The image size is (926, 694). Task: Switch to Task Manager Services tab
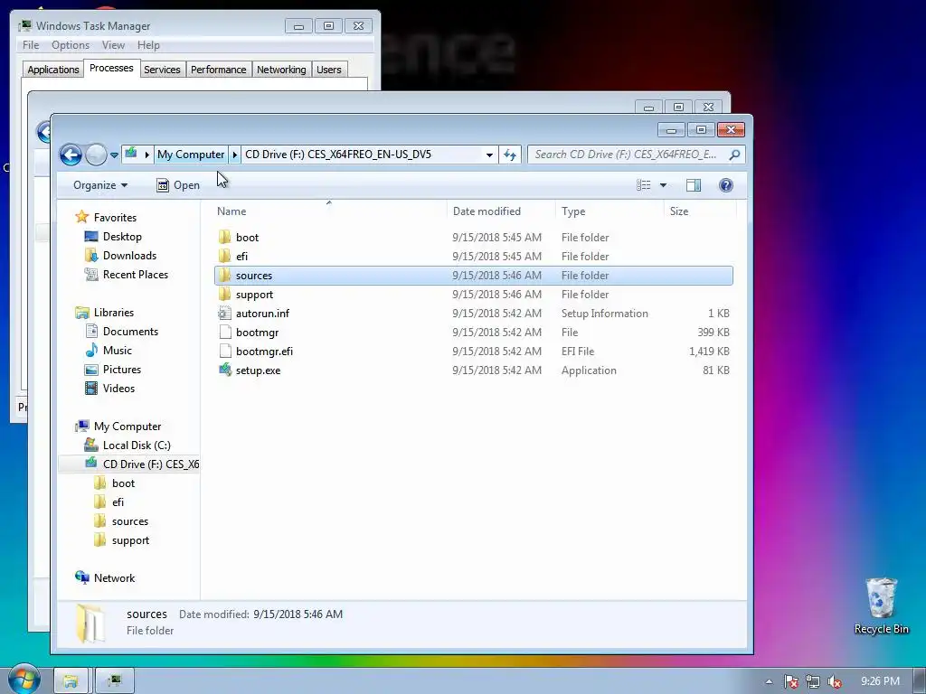tap(162, 70)
